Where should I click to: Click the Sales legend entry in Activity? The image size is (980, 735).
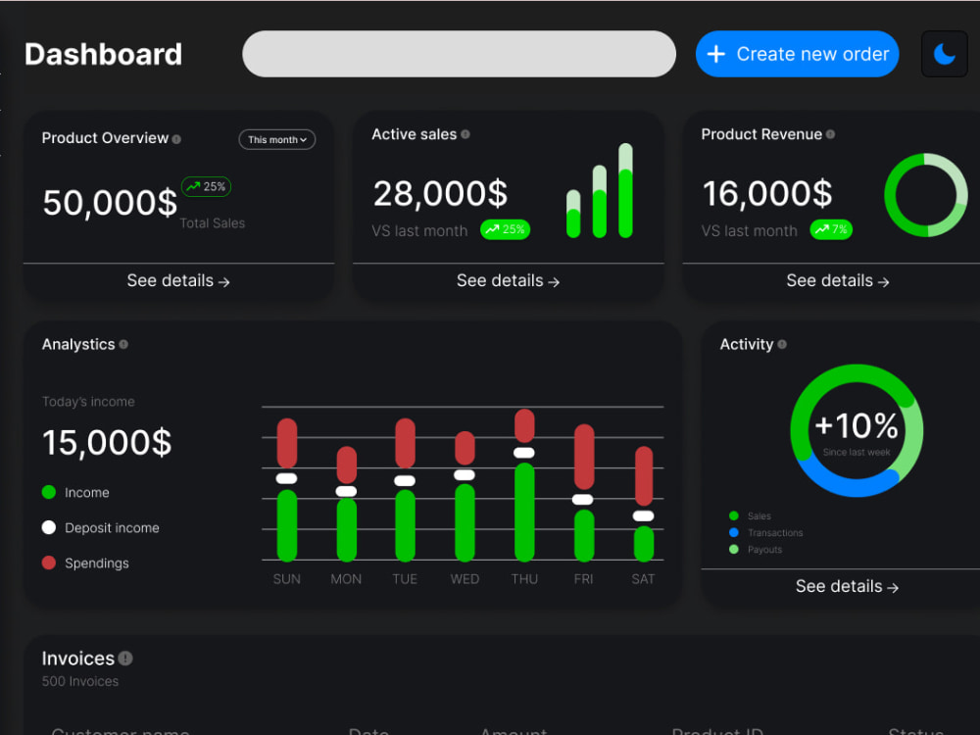pyautogui.click(x=751, y=516)
